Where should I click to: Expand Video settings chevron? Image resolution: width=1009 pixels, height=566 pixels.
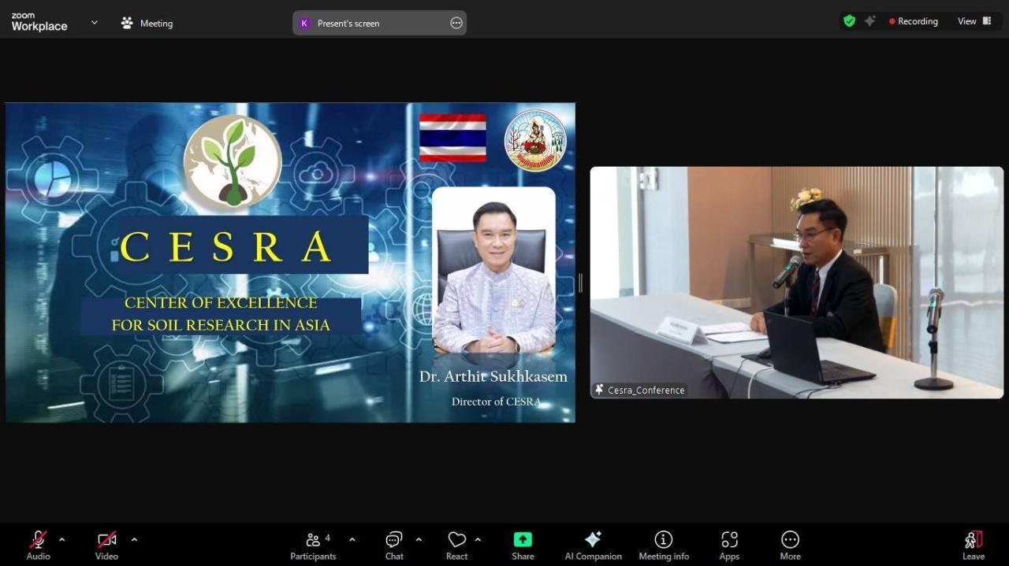click(134, 540)
